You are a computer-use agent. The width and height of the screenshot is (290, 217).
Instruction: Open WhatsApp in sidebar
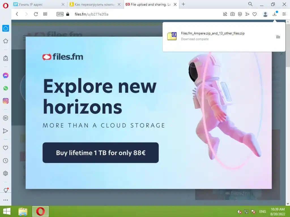pos(6,88)
